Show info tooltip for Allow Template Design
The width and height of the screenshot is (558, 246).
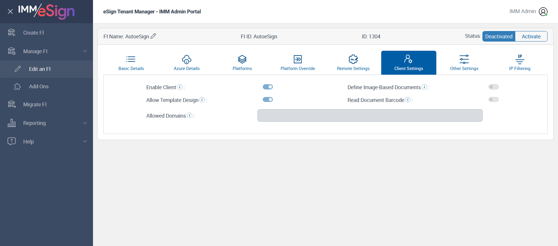[202, 100]
